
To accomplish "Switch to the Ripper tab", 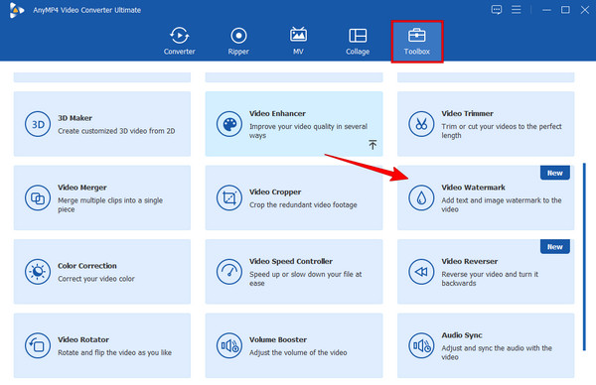I will click(x=238, y=41).
